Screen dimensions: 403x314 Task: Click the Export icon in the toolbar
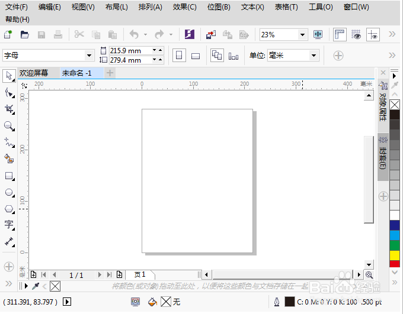[228, 34]
